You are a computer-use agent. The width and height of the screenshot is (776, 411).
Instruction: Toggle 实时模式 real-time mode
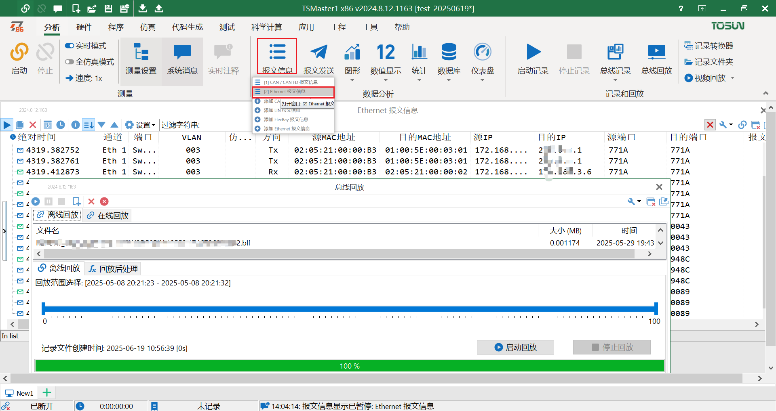tap(86, 46)
